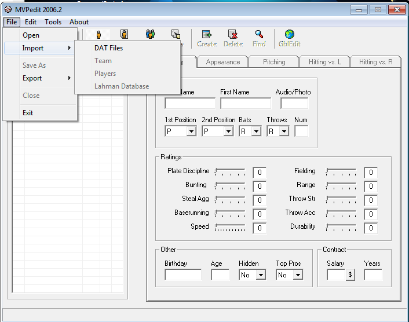The image size is (409, 322).
Task: Click the Num input field
Action: click(x=301, y=131)
